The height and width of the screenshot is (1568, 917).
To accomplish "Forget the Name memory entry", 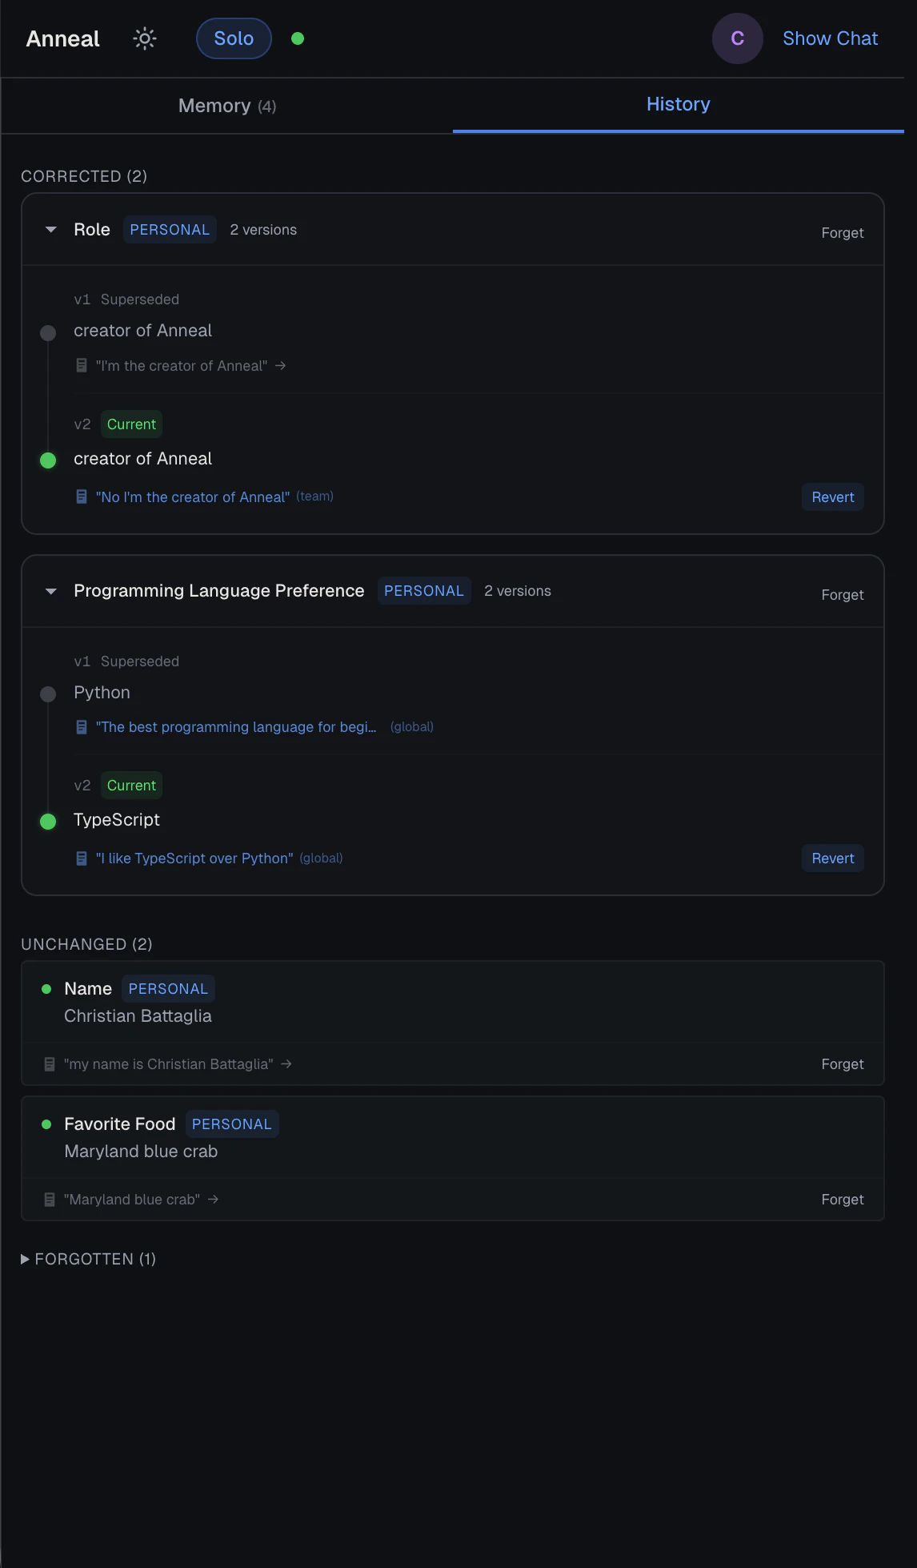I will [842, 1064].
